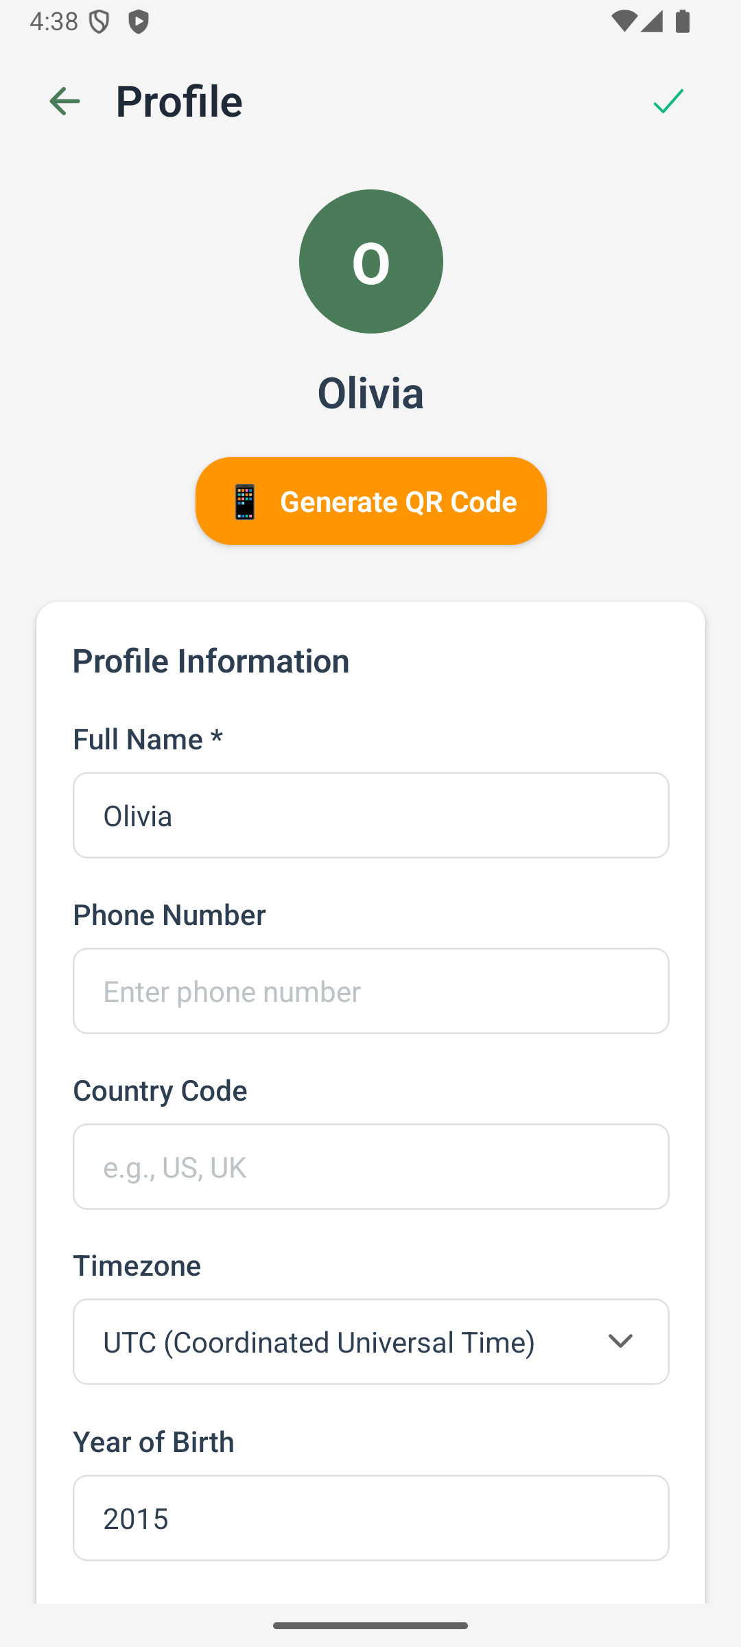741x1647 pixels.
Task: Tap the Profile title in header
Action: [179, 101]
